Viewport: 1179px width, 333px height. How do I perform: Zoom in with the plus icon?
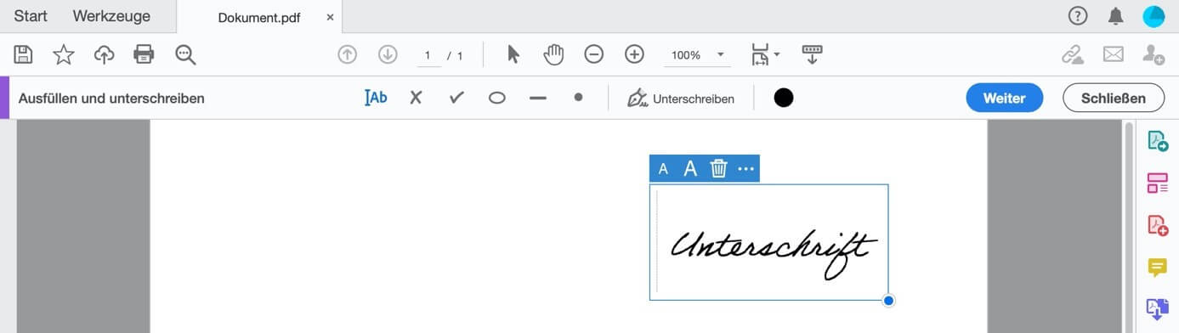(x=634, y=54)
